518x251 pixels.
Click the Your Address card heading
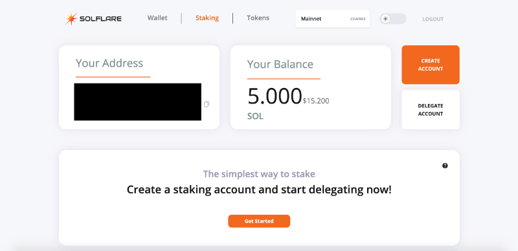coord(109,63)
